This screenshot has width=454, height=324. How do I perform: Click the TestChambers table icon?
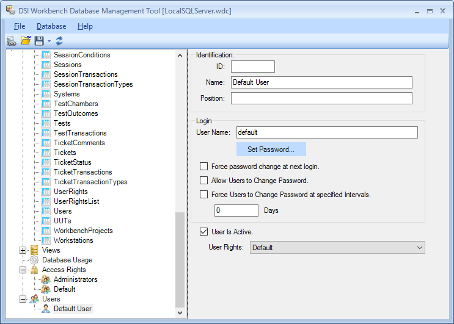pyautogui.click(x=46, y=104)
